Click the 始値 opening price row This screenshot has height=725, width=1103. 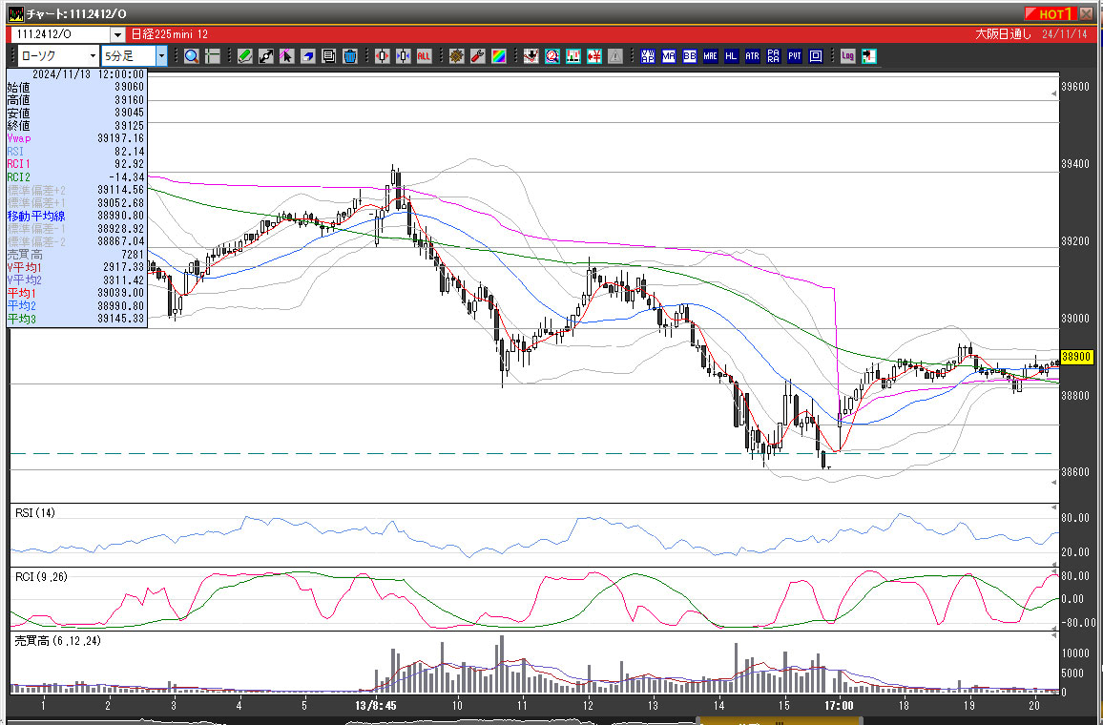(76, 87)
